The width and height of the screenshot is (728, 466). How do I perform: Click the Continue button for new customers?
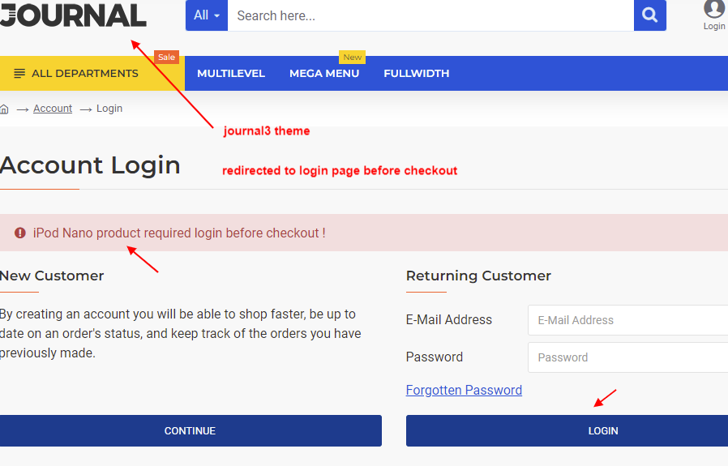pyautogui.click(x=191, y=430)
